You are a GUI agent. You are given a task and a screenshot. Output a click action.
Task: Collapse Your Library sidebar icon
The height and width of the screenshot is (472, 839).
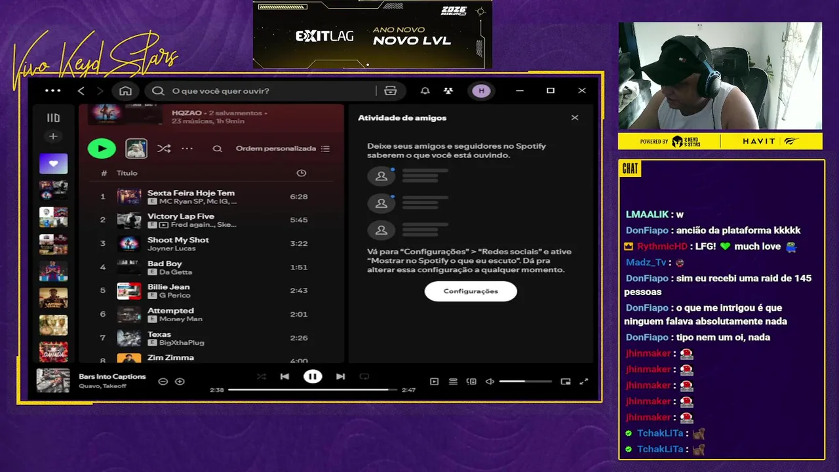click(53, 118)
